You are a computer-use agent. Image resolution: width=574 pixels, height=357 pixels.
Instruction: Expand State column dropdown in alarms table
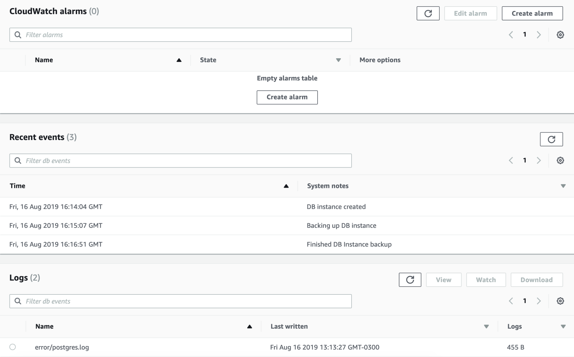(x=338, y=60)
